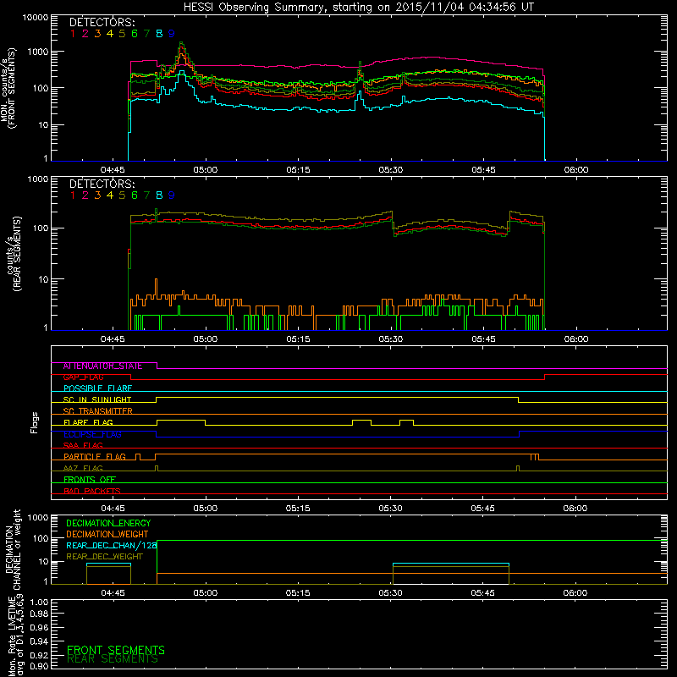This screenshot has width=677, height=677.
Task: Click detector 2 in the front segments legend
Action: [x=85, y=34]
